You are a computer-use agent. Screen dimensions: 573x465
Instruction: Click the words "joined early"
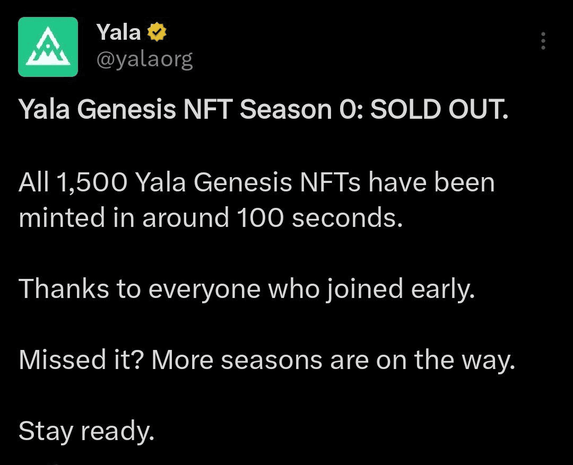pyautogui.click(x=400, y=289)
